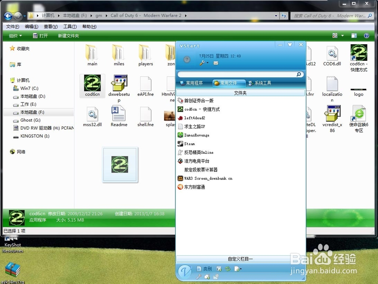378x284 pixels.
Task: Click the green refresh arrows in VStart
Action: point(228,269)
